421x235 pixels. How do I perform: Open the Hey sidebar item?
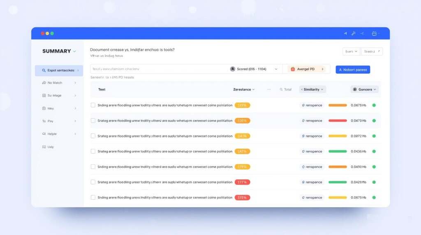59,108
